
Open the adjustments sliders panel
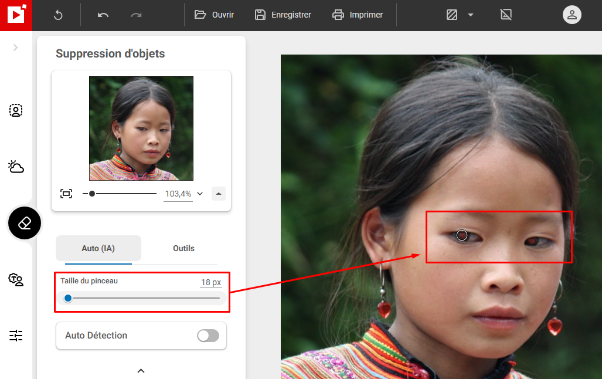click(15, 335)
